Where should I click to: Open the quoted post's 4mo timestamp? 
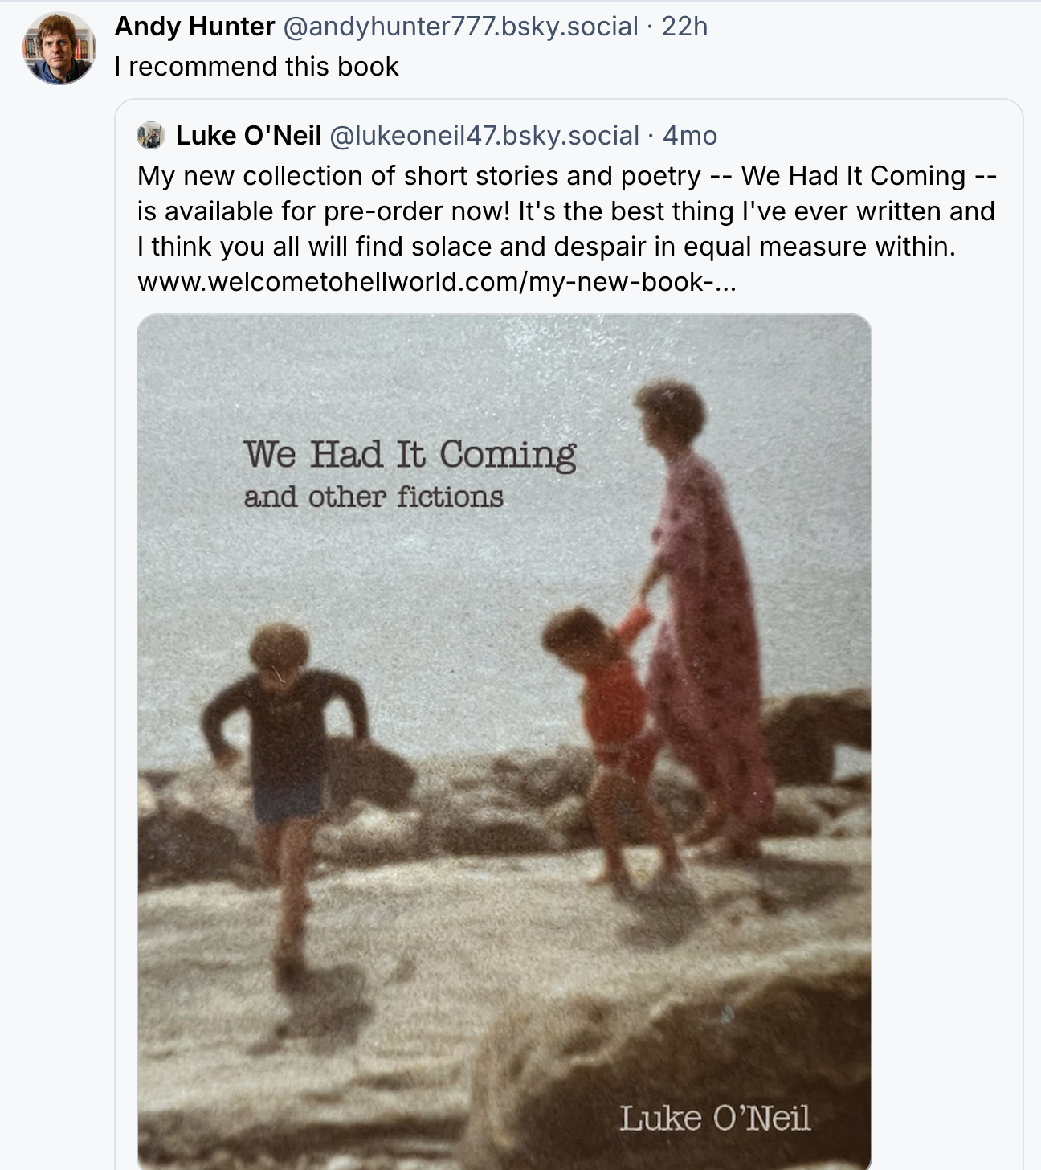click(x=690, y=136)
